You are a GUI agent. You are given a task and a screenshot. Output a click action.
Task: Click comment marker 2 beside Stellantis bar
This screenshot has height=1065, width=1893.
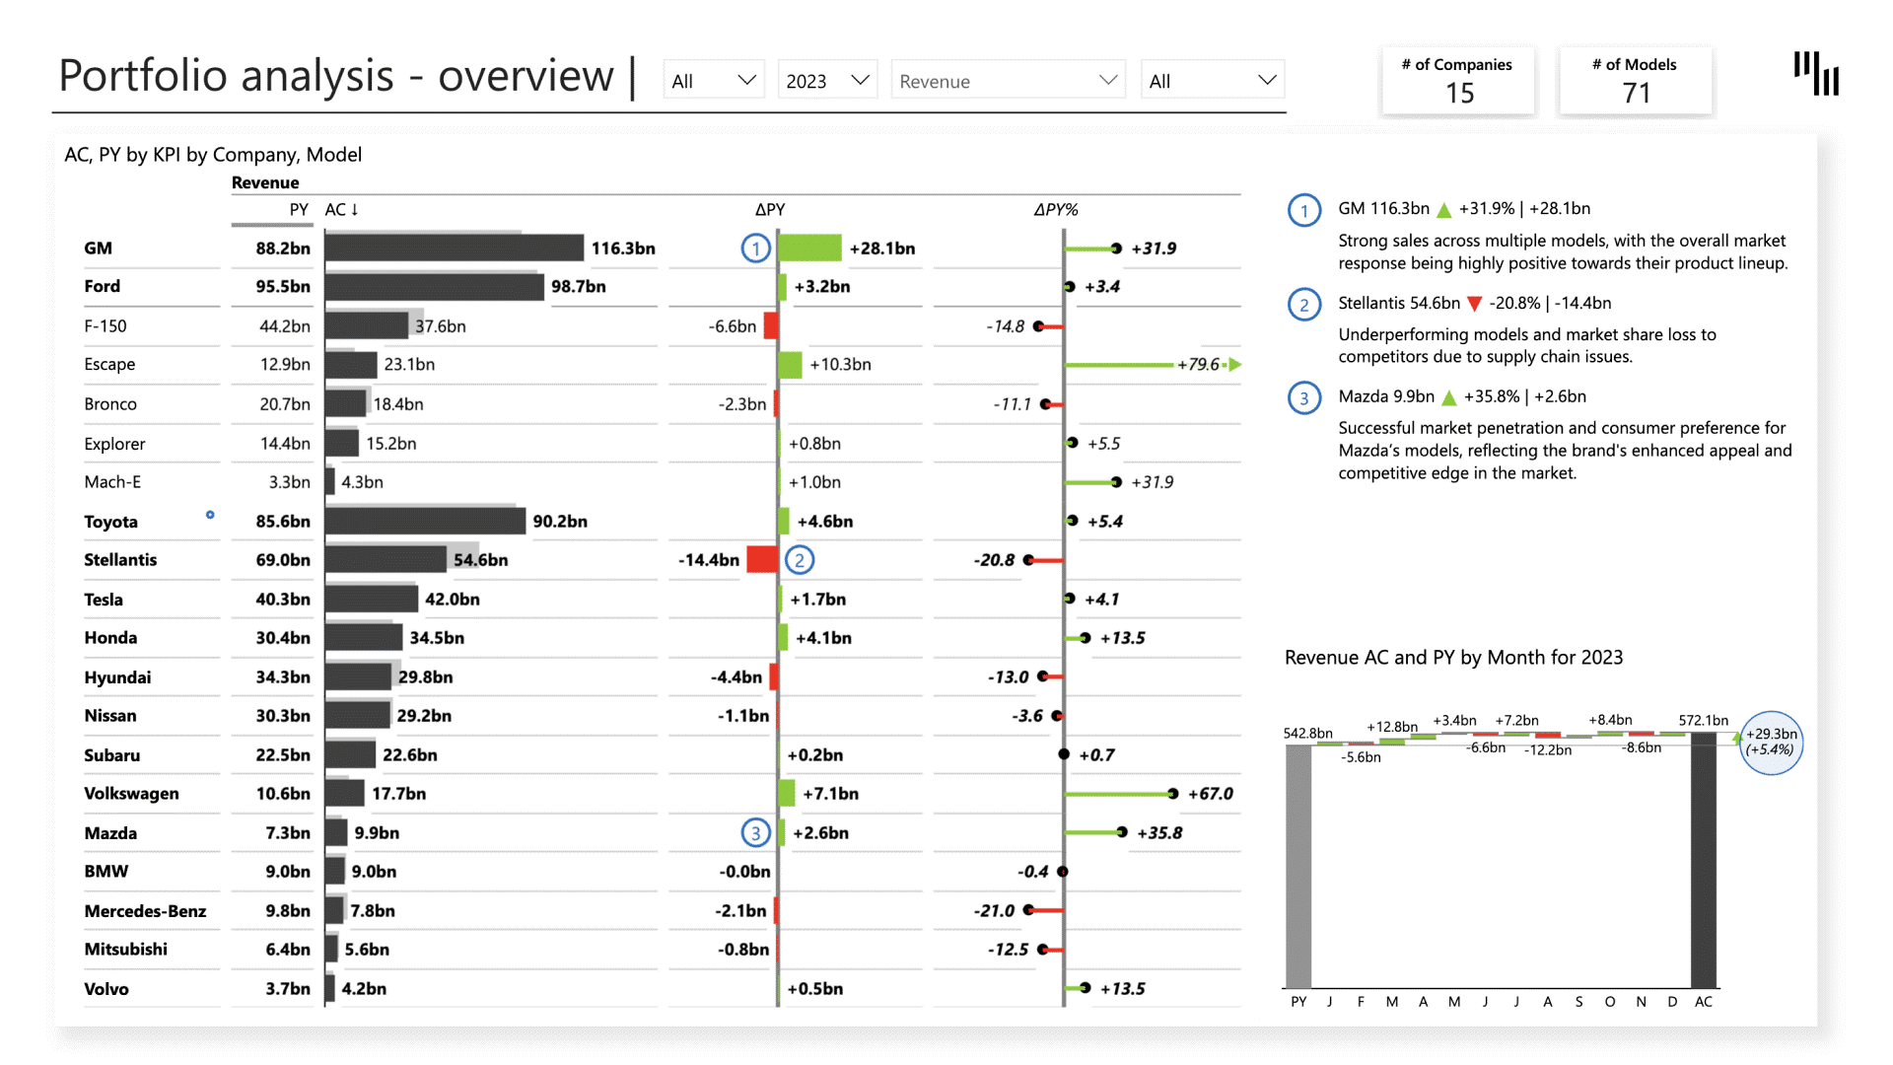[x=800, y=560]
